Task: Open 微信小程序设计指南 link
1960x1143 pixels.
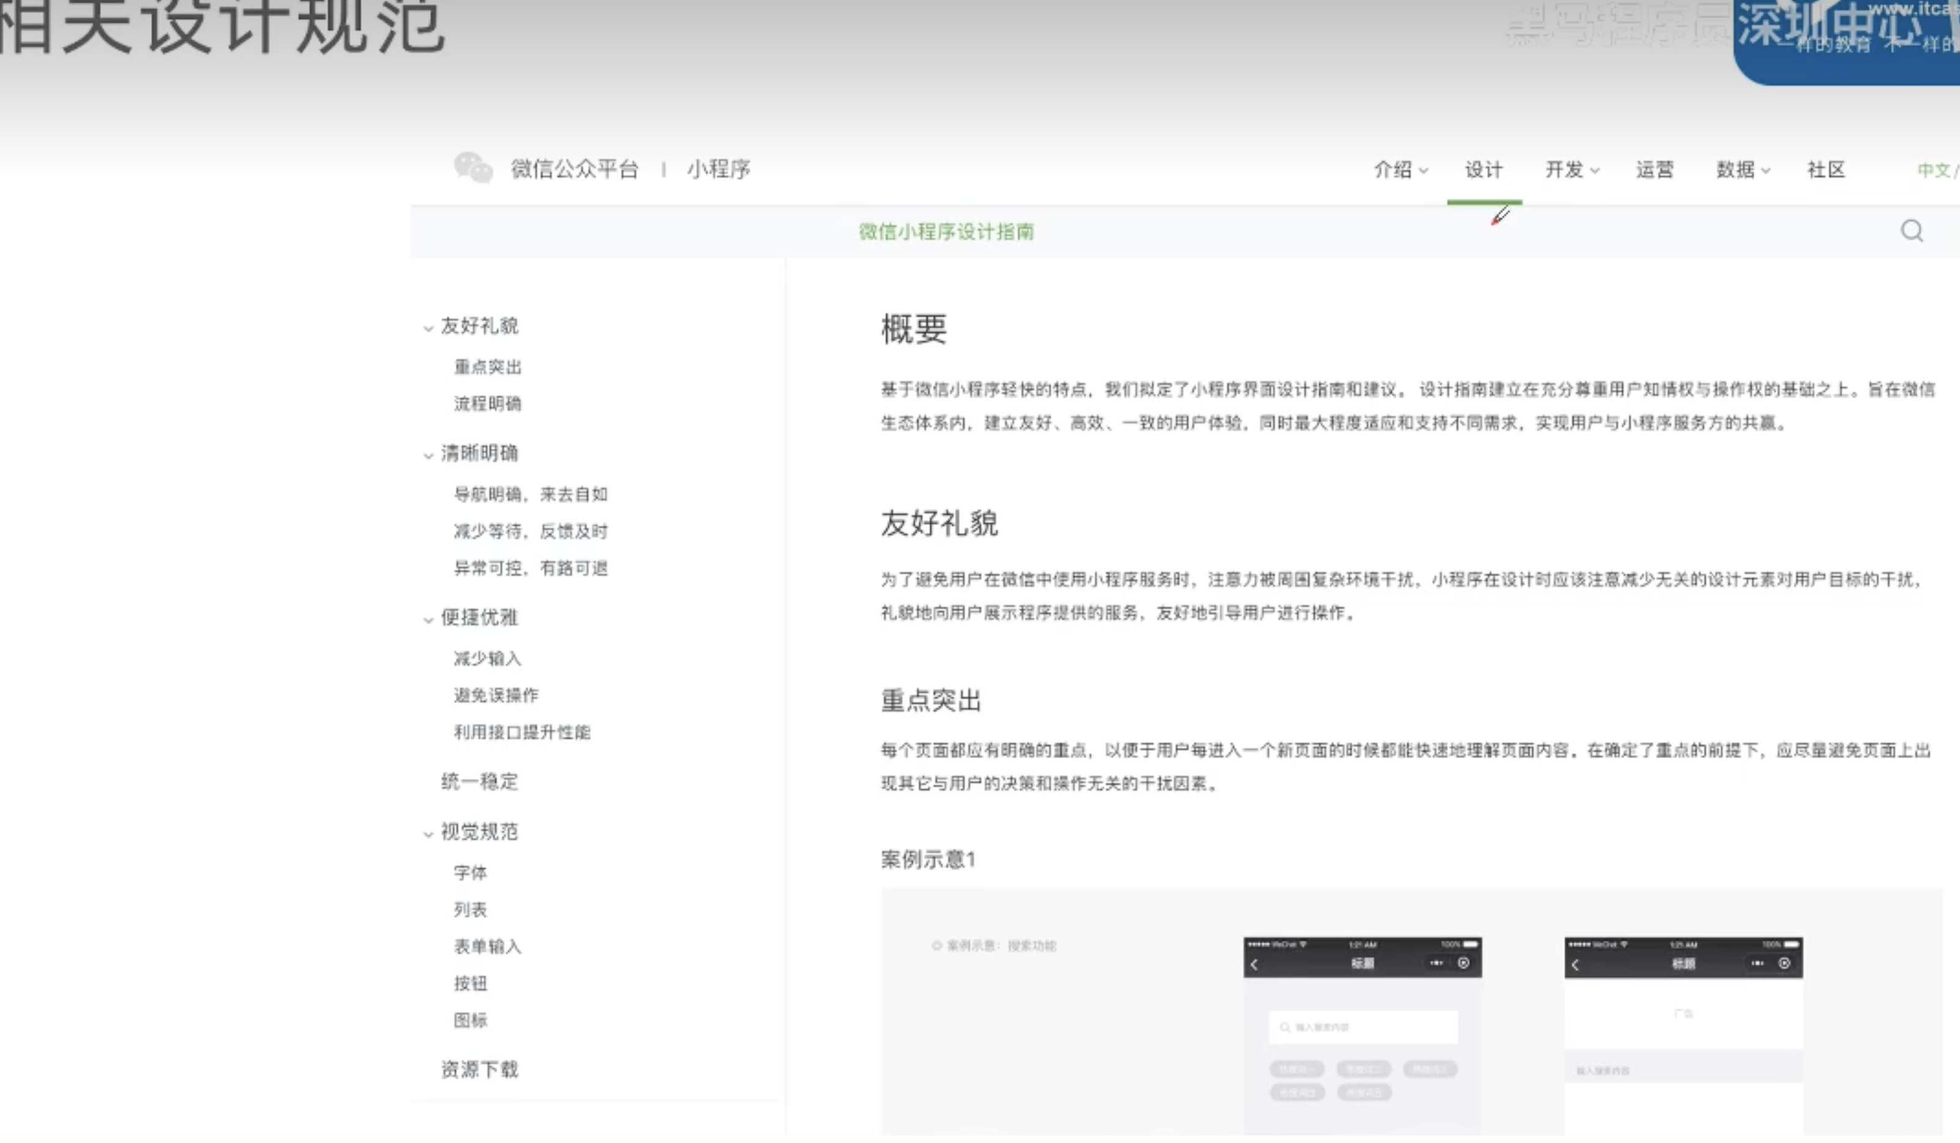Action: 946,232
